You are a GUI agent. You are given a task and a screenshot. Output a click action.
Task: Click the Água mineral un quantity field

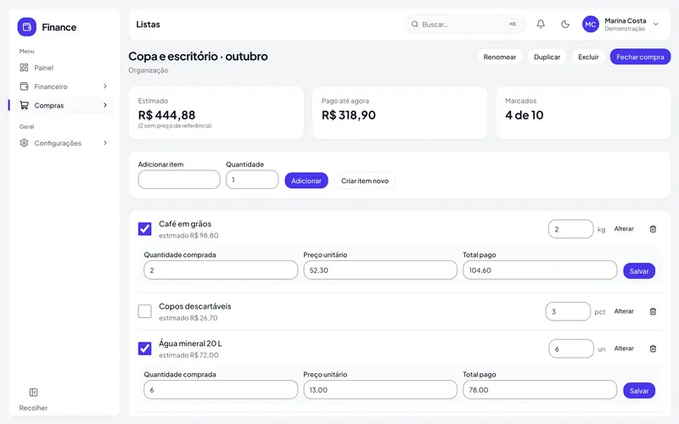(x=571, y=349)
